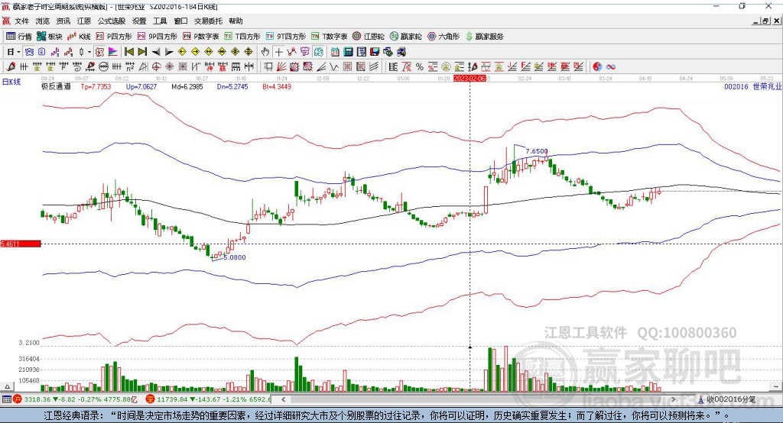Click the horizontal scrollbar left arrow
The width and height of the screenshot is (783, 423).
click(x=283, y=399)
